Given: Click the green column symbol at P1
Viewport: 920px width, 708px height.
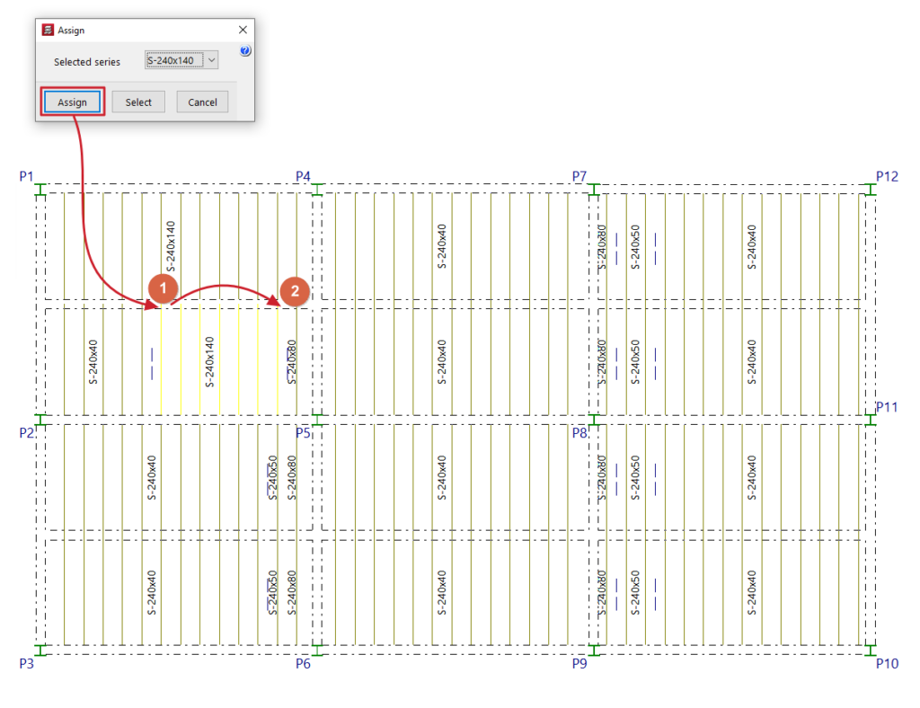Looking at the screenshot, I should coord(40,190).
